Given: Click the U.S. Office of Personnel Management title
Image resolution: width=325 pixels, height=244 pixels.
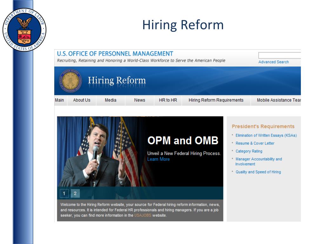Looking at the screenshot, I should click(x=115, y=54).
